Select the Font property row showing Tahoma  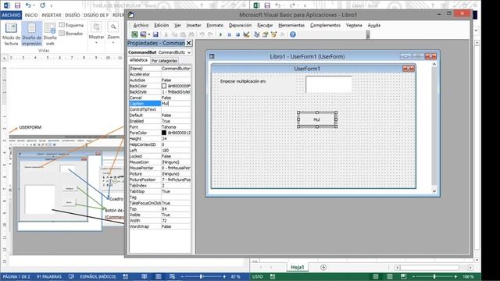click(159, 126)
